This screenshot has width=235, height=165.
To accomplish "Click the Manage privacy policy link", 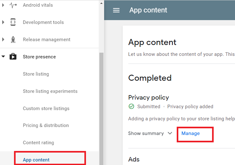I will 190,133.
